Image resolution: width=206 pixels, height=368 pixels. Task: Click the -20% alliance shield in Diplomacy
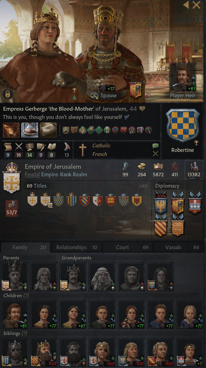coord(160,203)
